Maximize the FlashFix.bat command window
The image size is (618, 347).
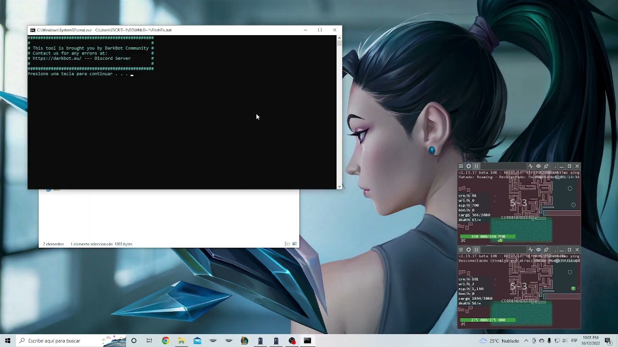[x=320, y=30]
